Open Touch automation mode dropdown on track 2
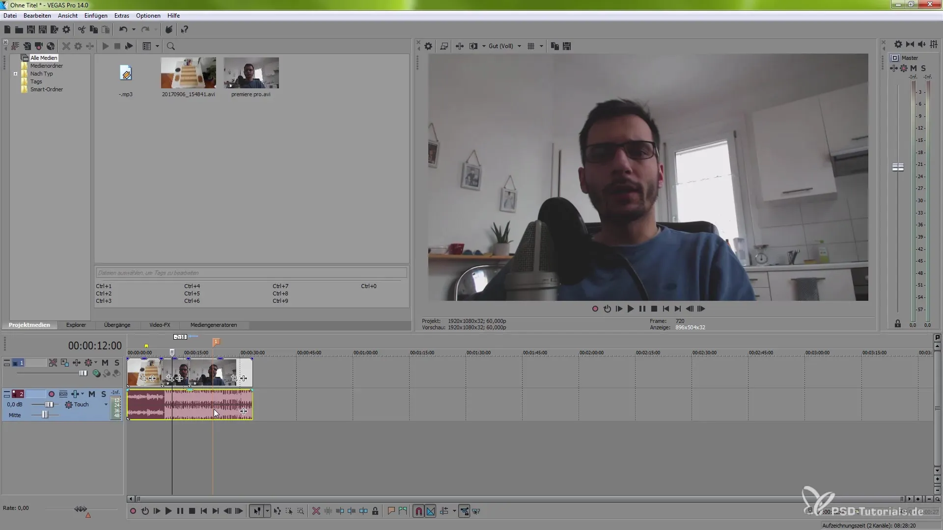Viewport: 943px width, 530px height. (x=106, y=405)
